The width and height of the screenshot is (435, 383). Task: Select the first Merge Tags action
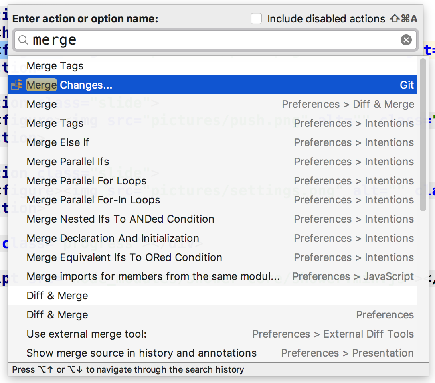point(212,66)
